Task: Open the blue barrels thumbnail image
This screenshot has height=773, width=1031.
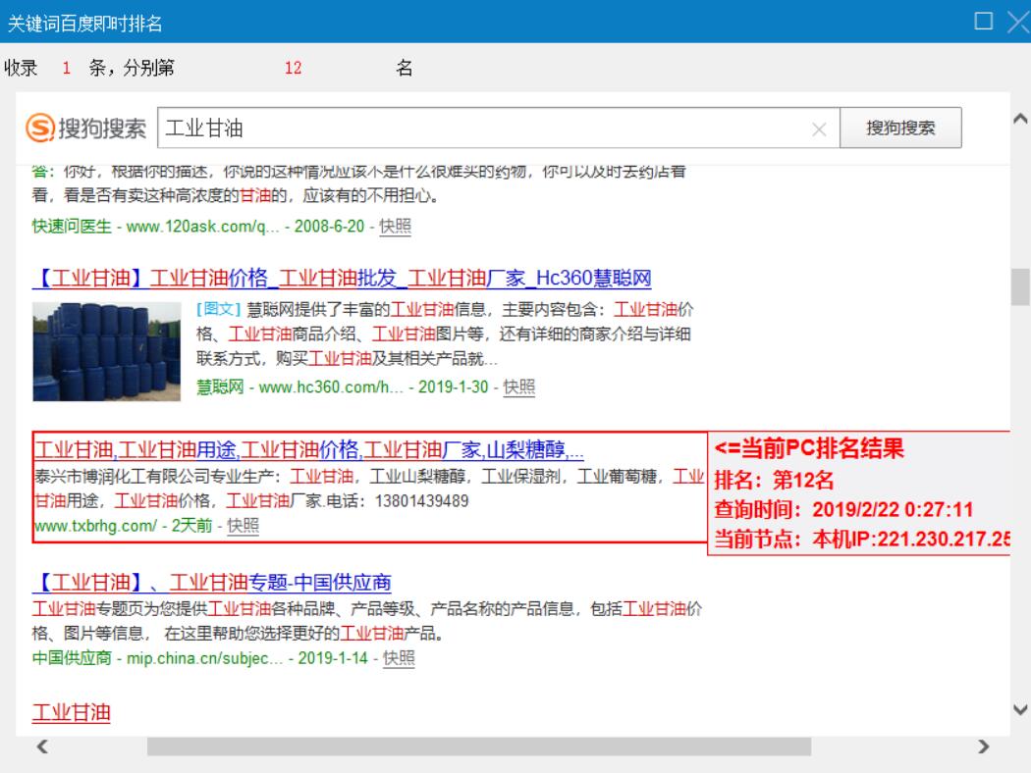Action: (x=106, y=351)
